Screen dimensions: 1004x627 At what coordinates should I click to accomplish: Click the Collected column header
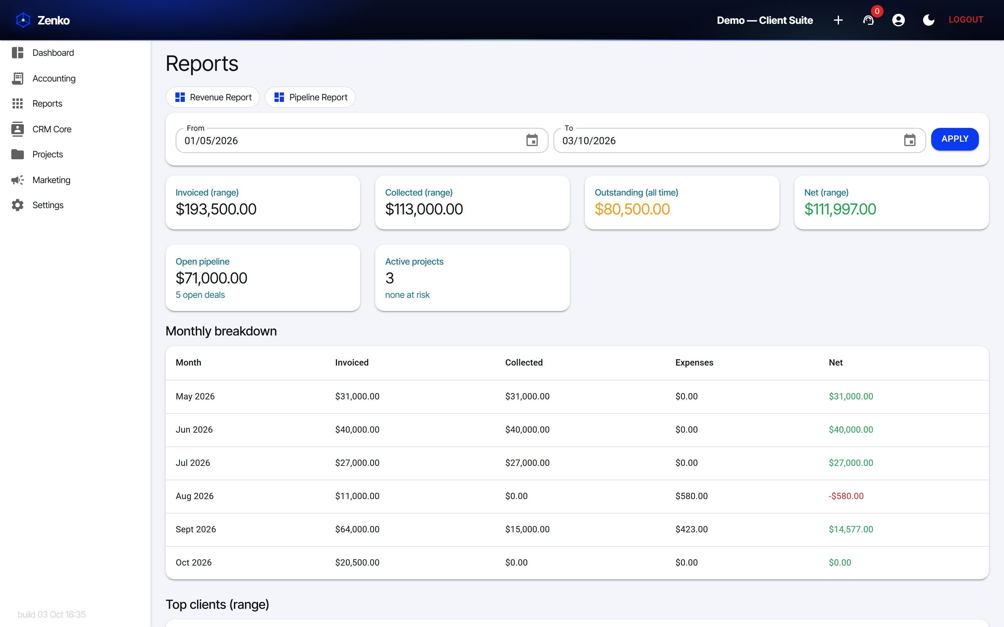(524, 362)
